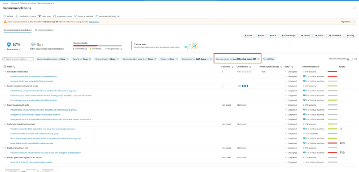
Task: Toggle the AzureDevOps environment filter
Action: click(x=289, y=36)
